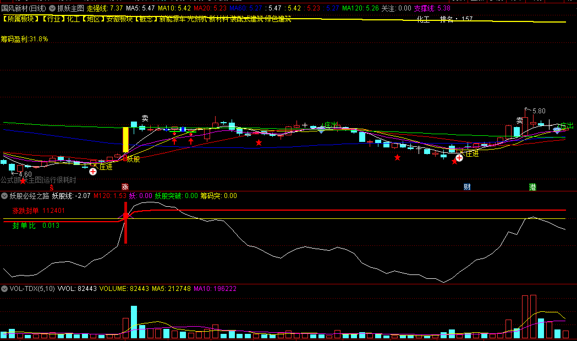The height and width of the screenshot is (341, 577).
Task: Click the red M120: 1.53 value
Action: [x=109, y=196]
